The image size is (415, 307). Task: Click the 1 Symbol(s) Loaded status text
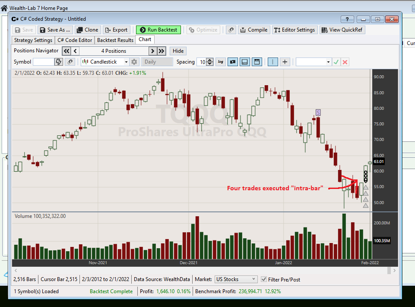pyautogui.click(x=36, y=291)
